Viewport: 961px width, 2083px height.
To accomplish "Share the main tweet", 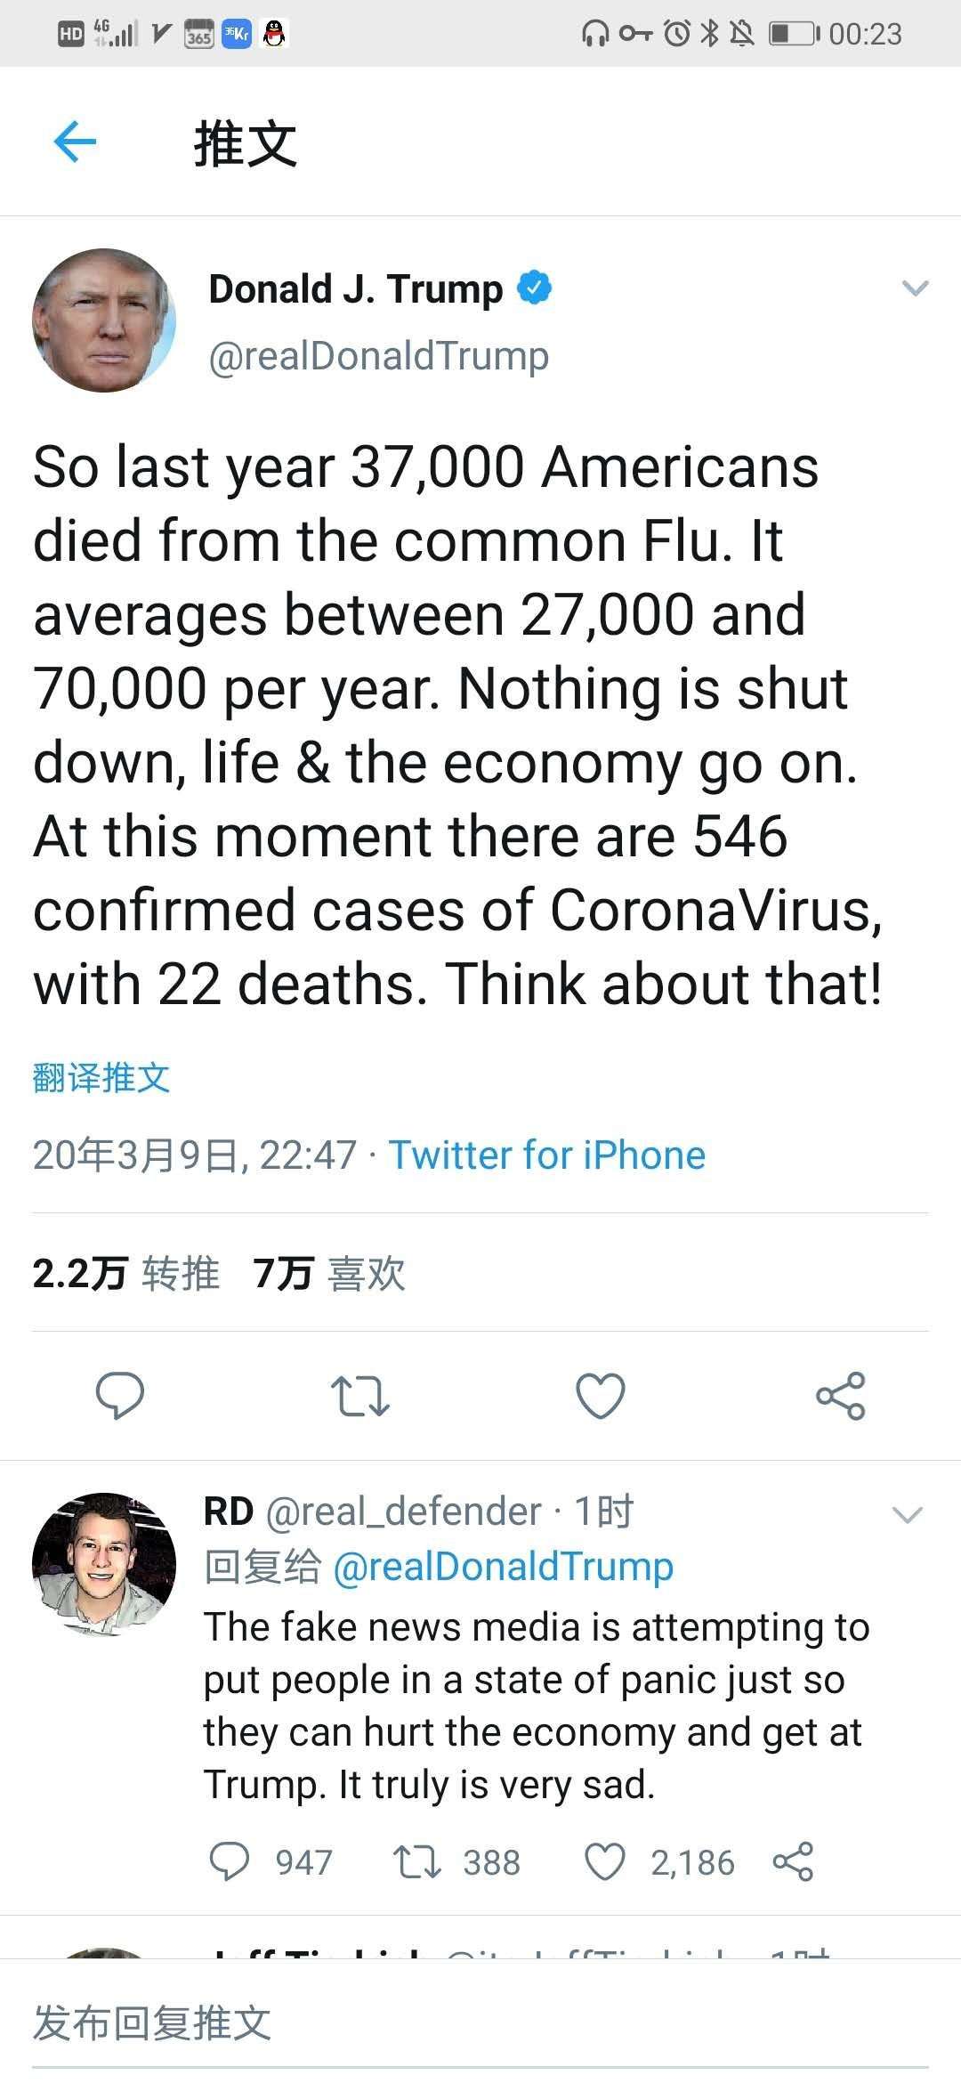I will pyautogui.click(x=840, y=1396).
